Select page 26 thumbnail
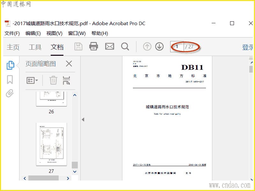 (x=51, y=99)
